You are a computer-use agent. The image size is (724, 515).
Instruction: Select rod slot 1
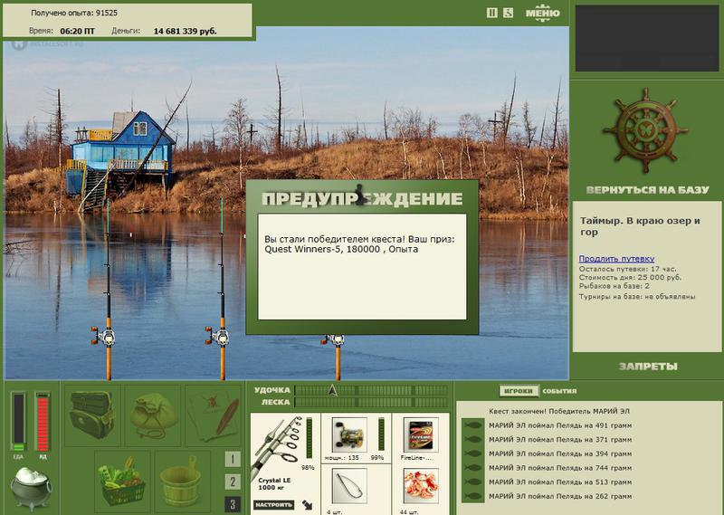[233, 459]
